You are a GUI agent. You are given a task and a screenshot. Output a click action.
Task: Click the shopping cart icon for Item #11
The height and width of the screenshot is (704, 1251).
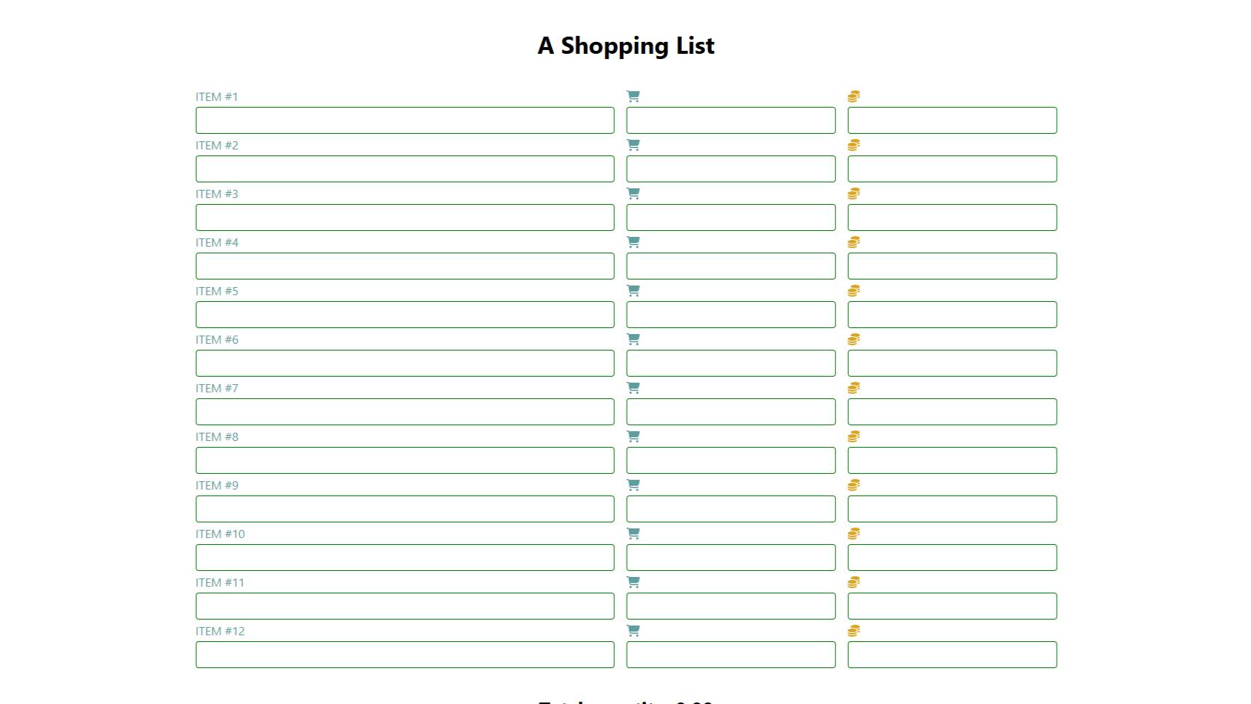[x=633, y=582]
